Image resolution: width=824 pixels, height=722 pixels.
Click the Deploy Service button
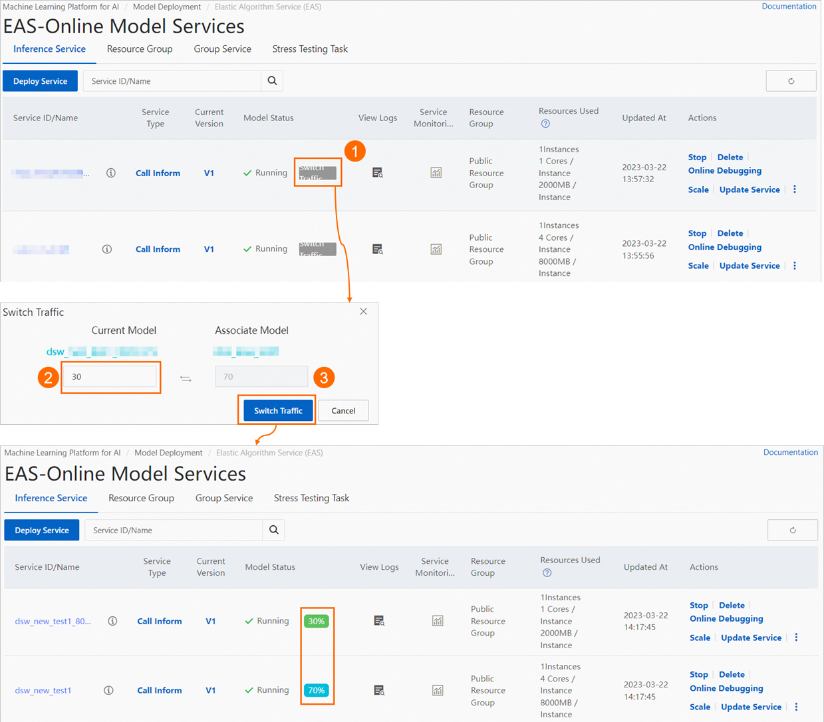pyautogui.click(x=40, y=80)
